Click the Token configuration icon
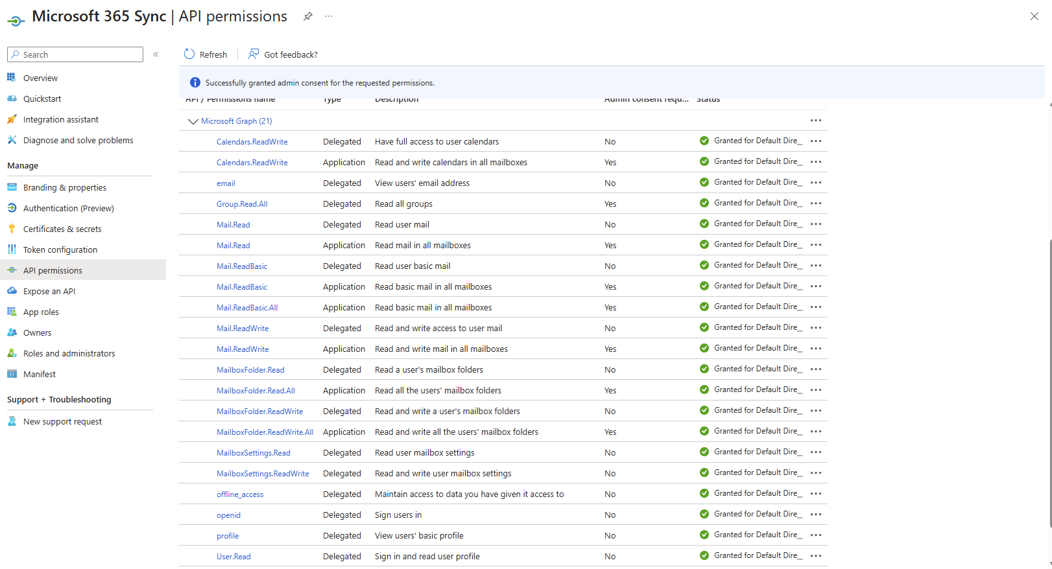 coord(12,250)
